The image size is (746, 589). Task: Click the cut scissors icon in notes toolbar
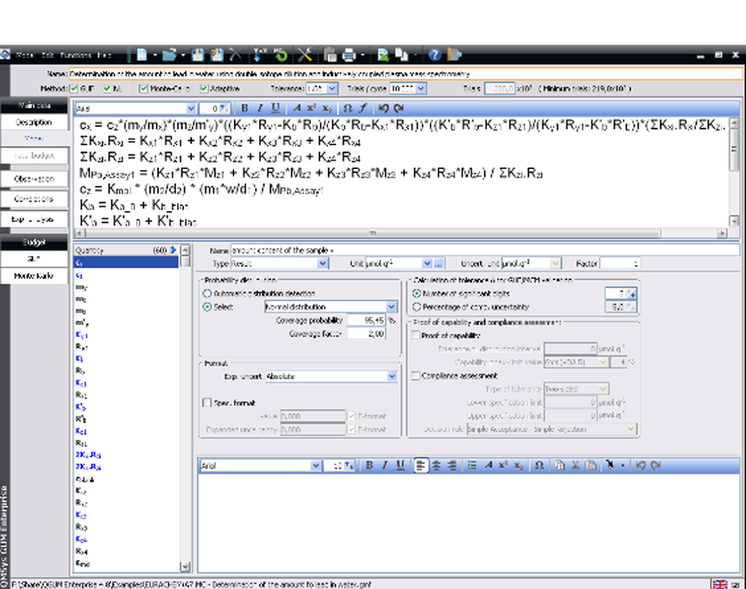tap(575, 465)
